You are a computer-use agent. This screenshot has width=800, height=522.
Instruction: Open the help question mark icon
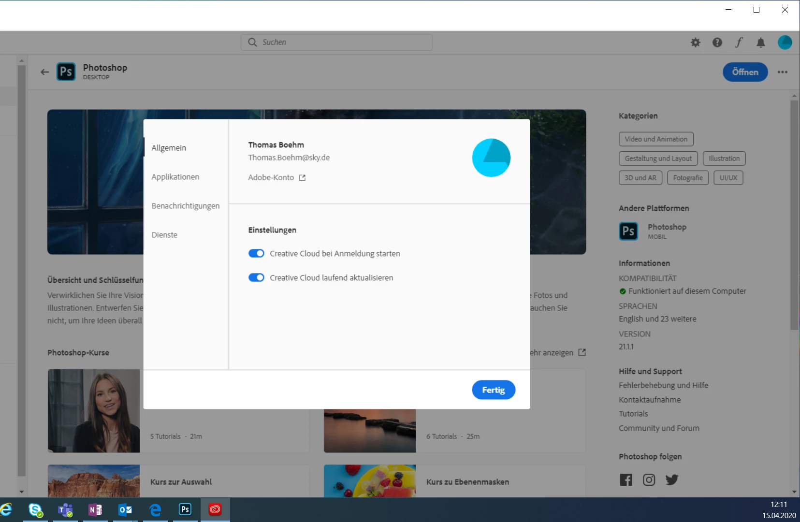pyautogui.click(x=717, y=43)
